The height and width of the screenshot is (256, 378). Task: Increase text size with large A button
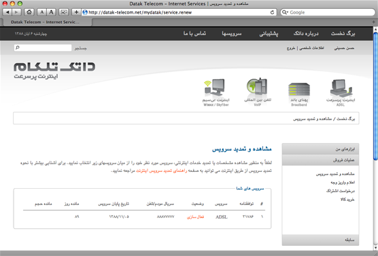(x=51, y=12)
